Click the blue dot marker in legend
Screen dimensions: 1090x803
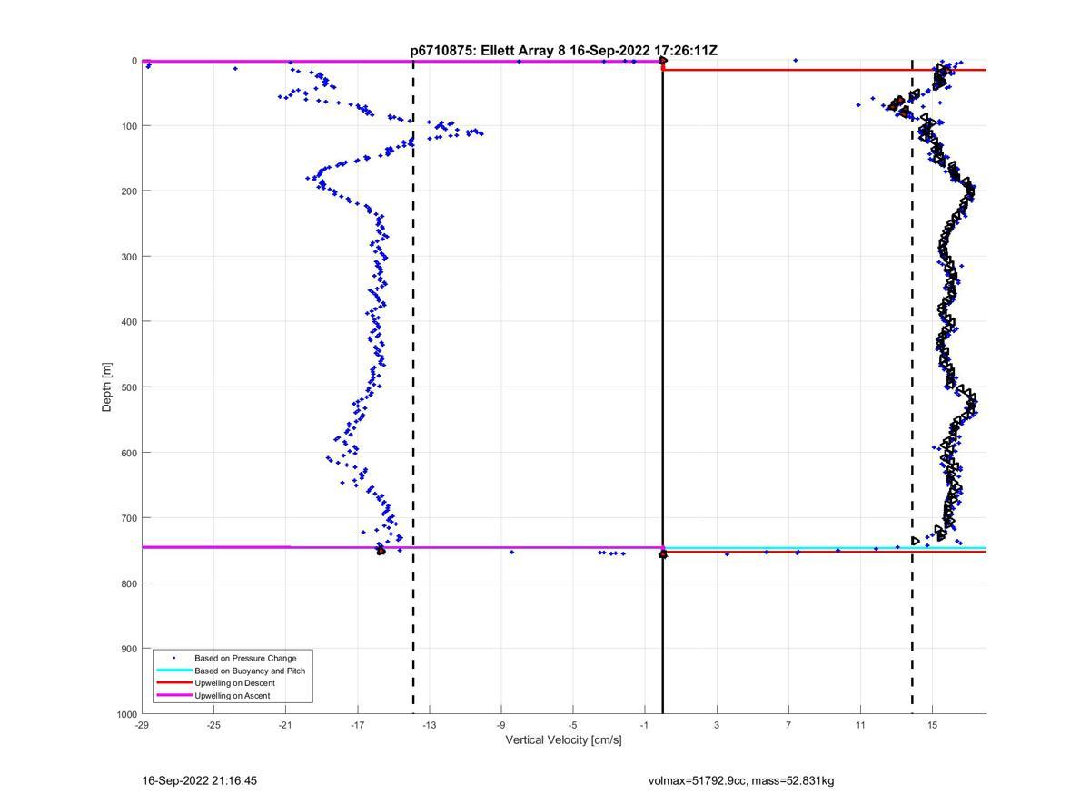tap(174, 658)
